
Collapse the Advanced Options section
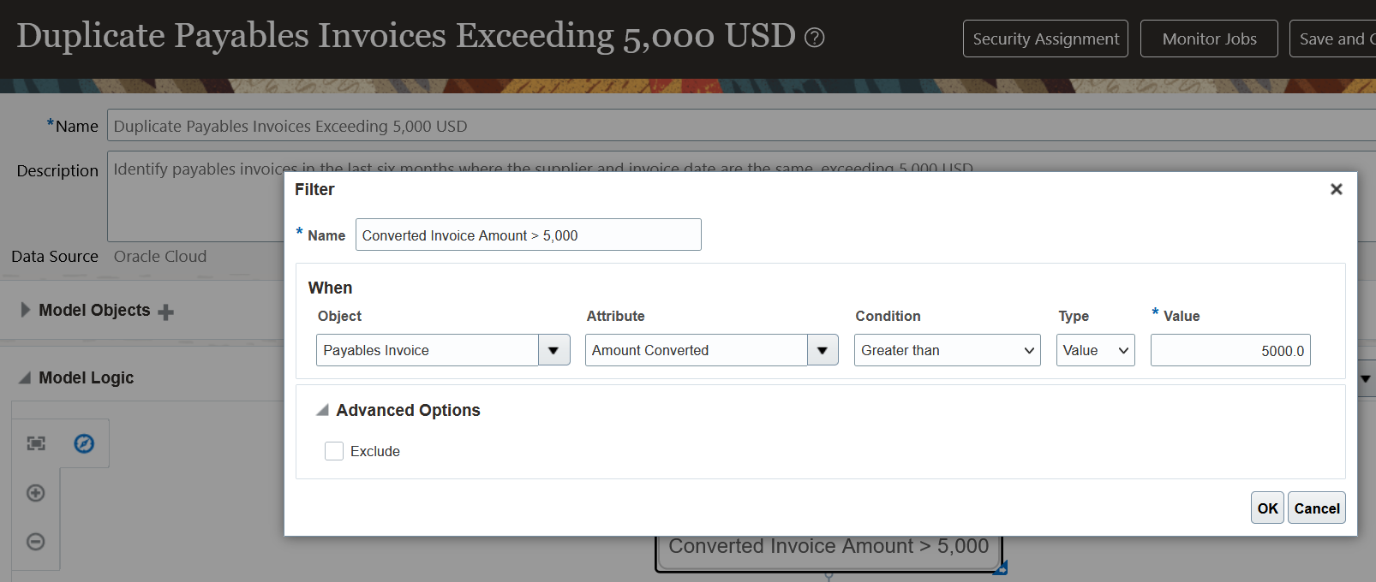point(322,411)
